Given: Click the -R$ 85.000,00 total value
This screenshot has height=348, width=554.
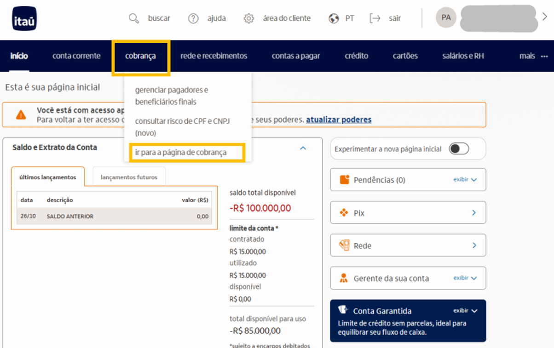Looking at the screenshot, I should click(x=255, y=331).
